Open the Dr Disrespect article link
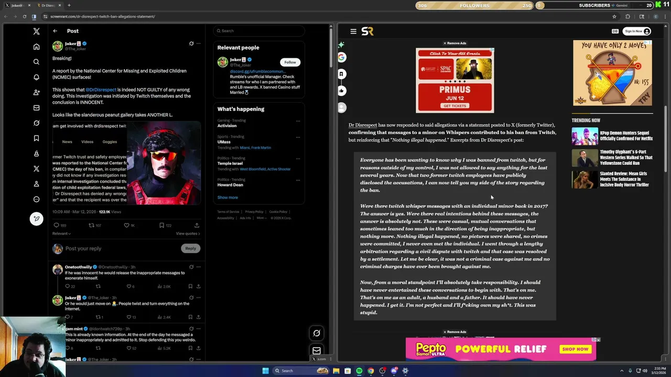The height and width of the screenshot is (377, 671). point(363,125)
